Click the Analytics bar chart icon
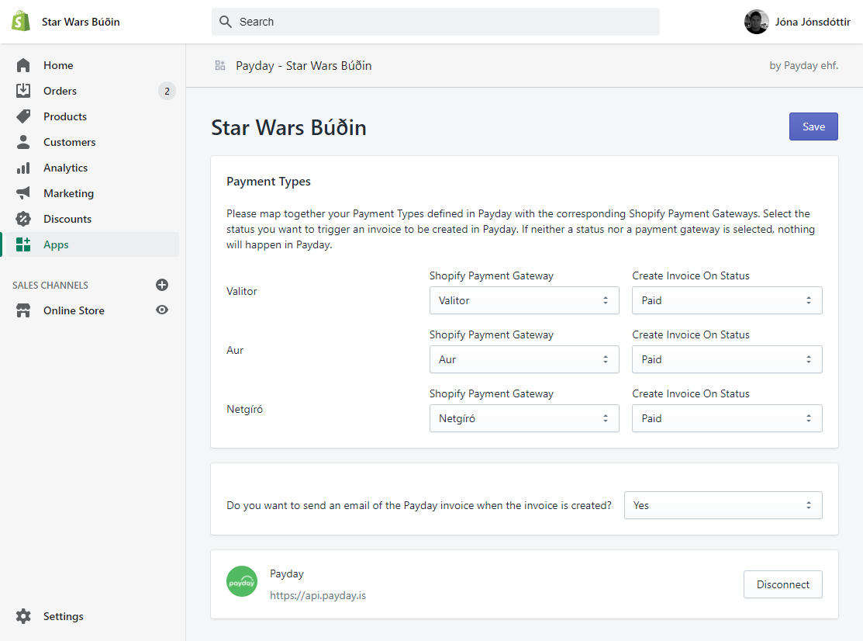Screen dimensions: 863x641 pos(23,168)
